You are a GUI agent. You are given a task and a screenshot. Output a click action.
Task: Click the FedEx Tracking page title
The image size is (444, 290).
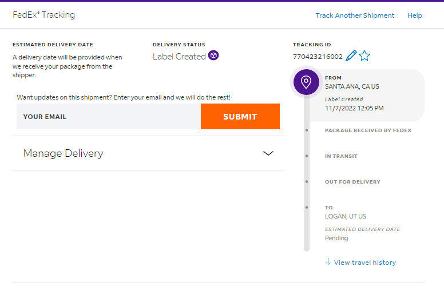[44, 15]
